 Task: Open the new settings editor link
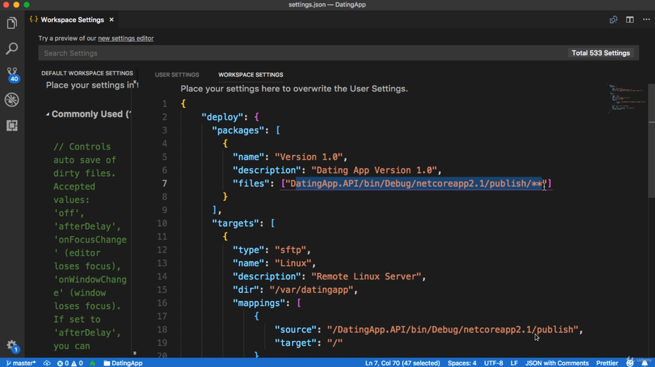[126, 39]
